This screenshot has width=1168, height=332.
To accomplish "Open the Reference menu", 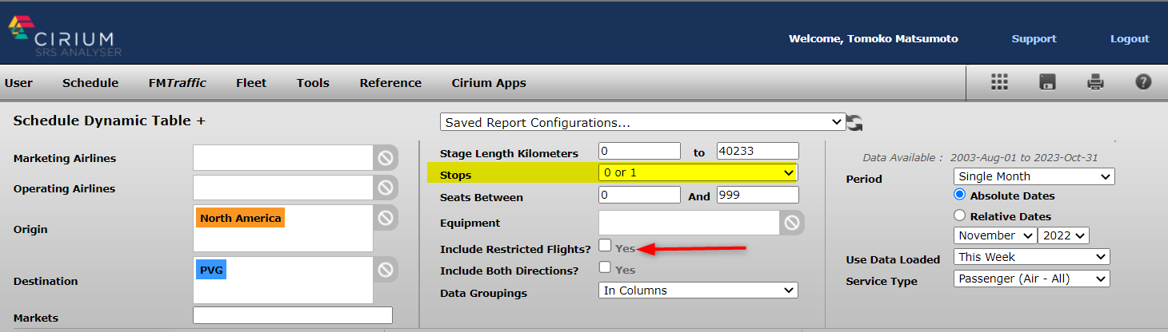I will [390, 83].
